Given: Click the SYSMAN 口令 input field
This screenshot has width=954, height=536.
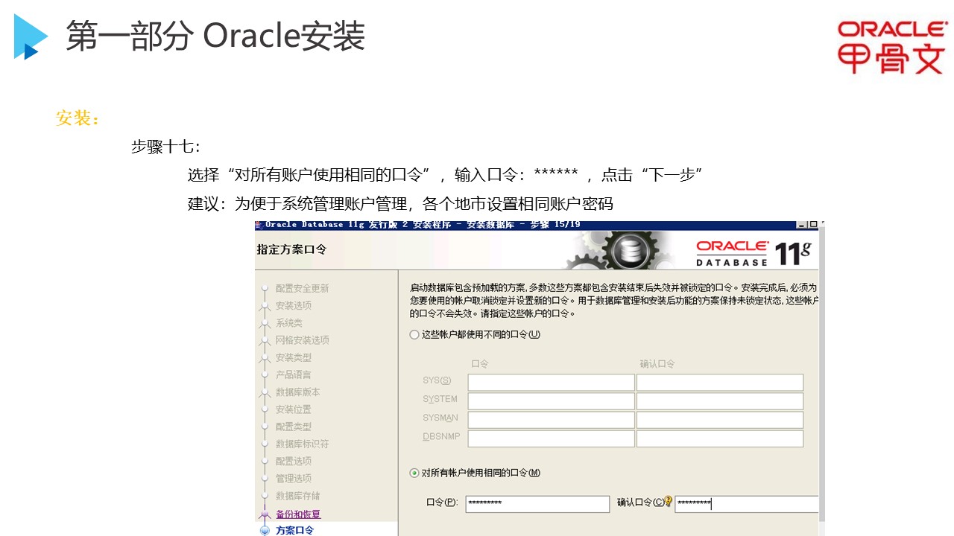Looking at the screenshot, I should pos(551,419).
